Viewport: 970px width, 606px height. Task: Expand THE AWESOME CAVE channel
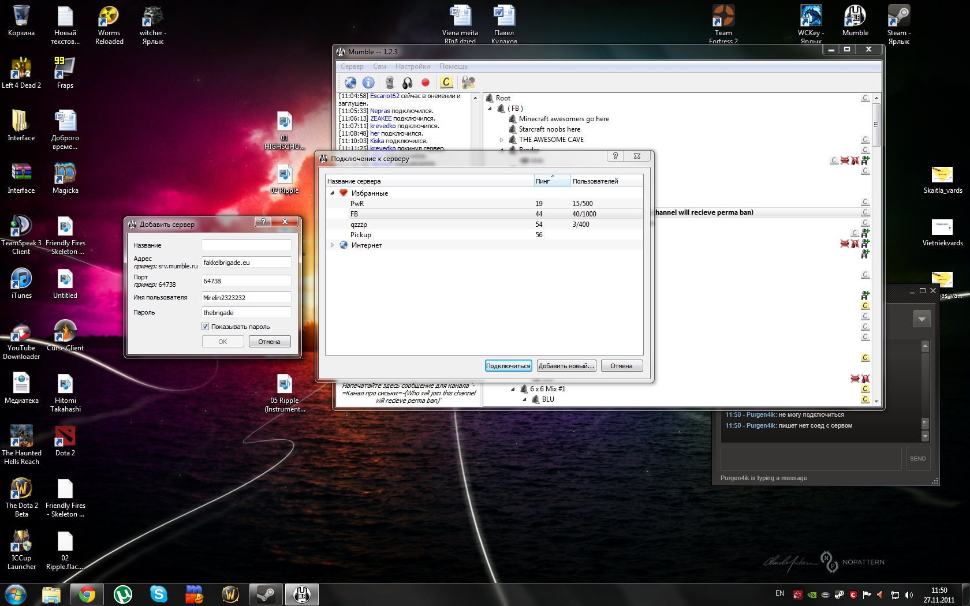pyautogui.click(x=501, y=140)
